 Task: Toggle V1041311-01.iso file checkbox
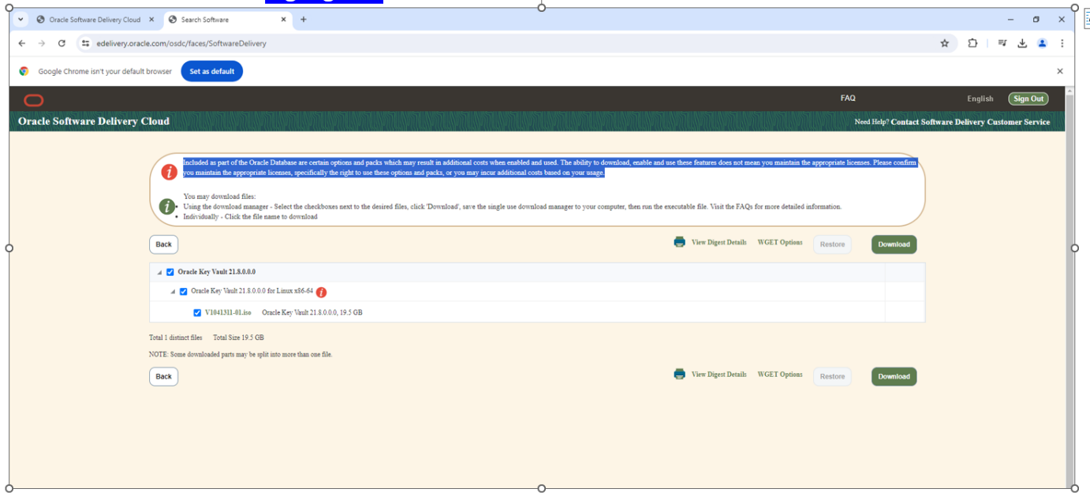click(197, 312)
